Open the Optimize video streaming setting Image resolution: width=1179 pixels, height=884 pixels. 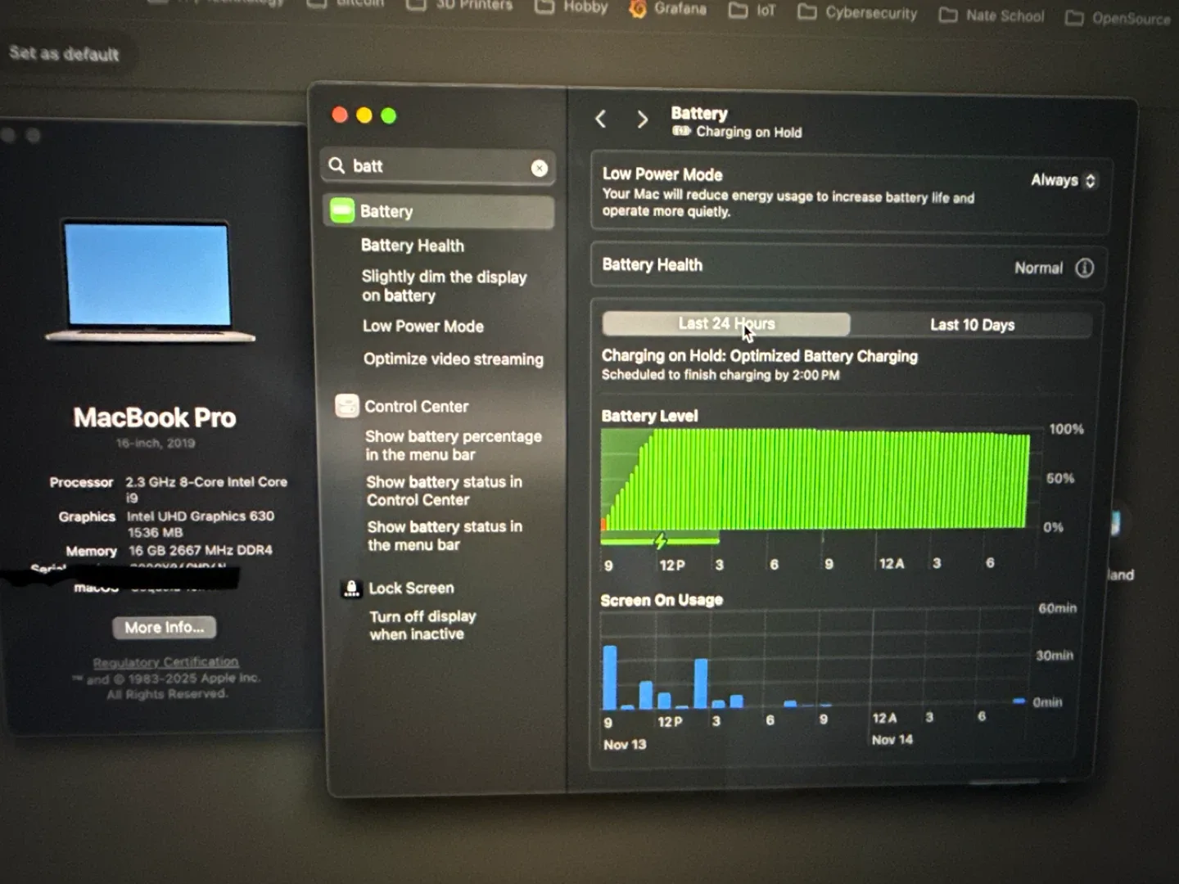(x=453, y=359)
